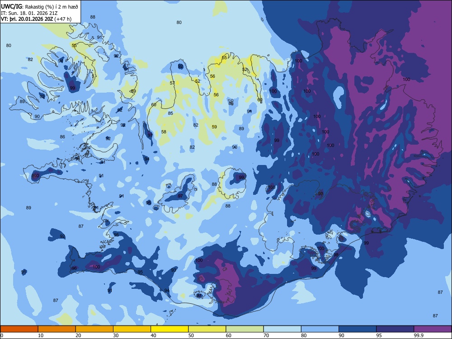Click the legend tick label '0'
Viewport: 452px width, 339px height.
click(x=2, y=335)
